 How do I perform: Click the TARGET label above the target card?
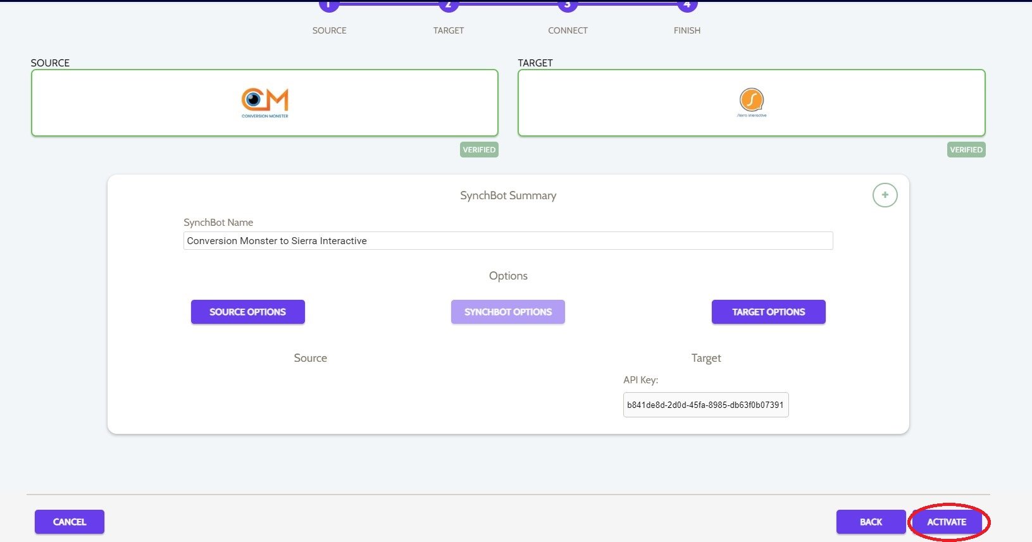[x=535, y=63]
